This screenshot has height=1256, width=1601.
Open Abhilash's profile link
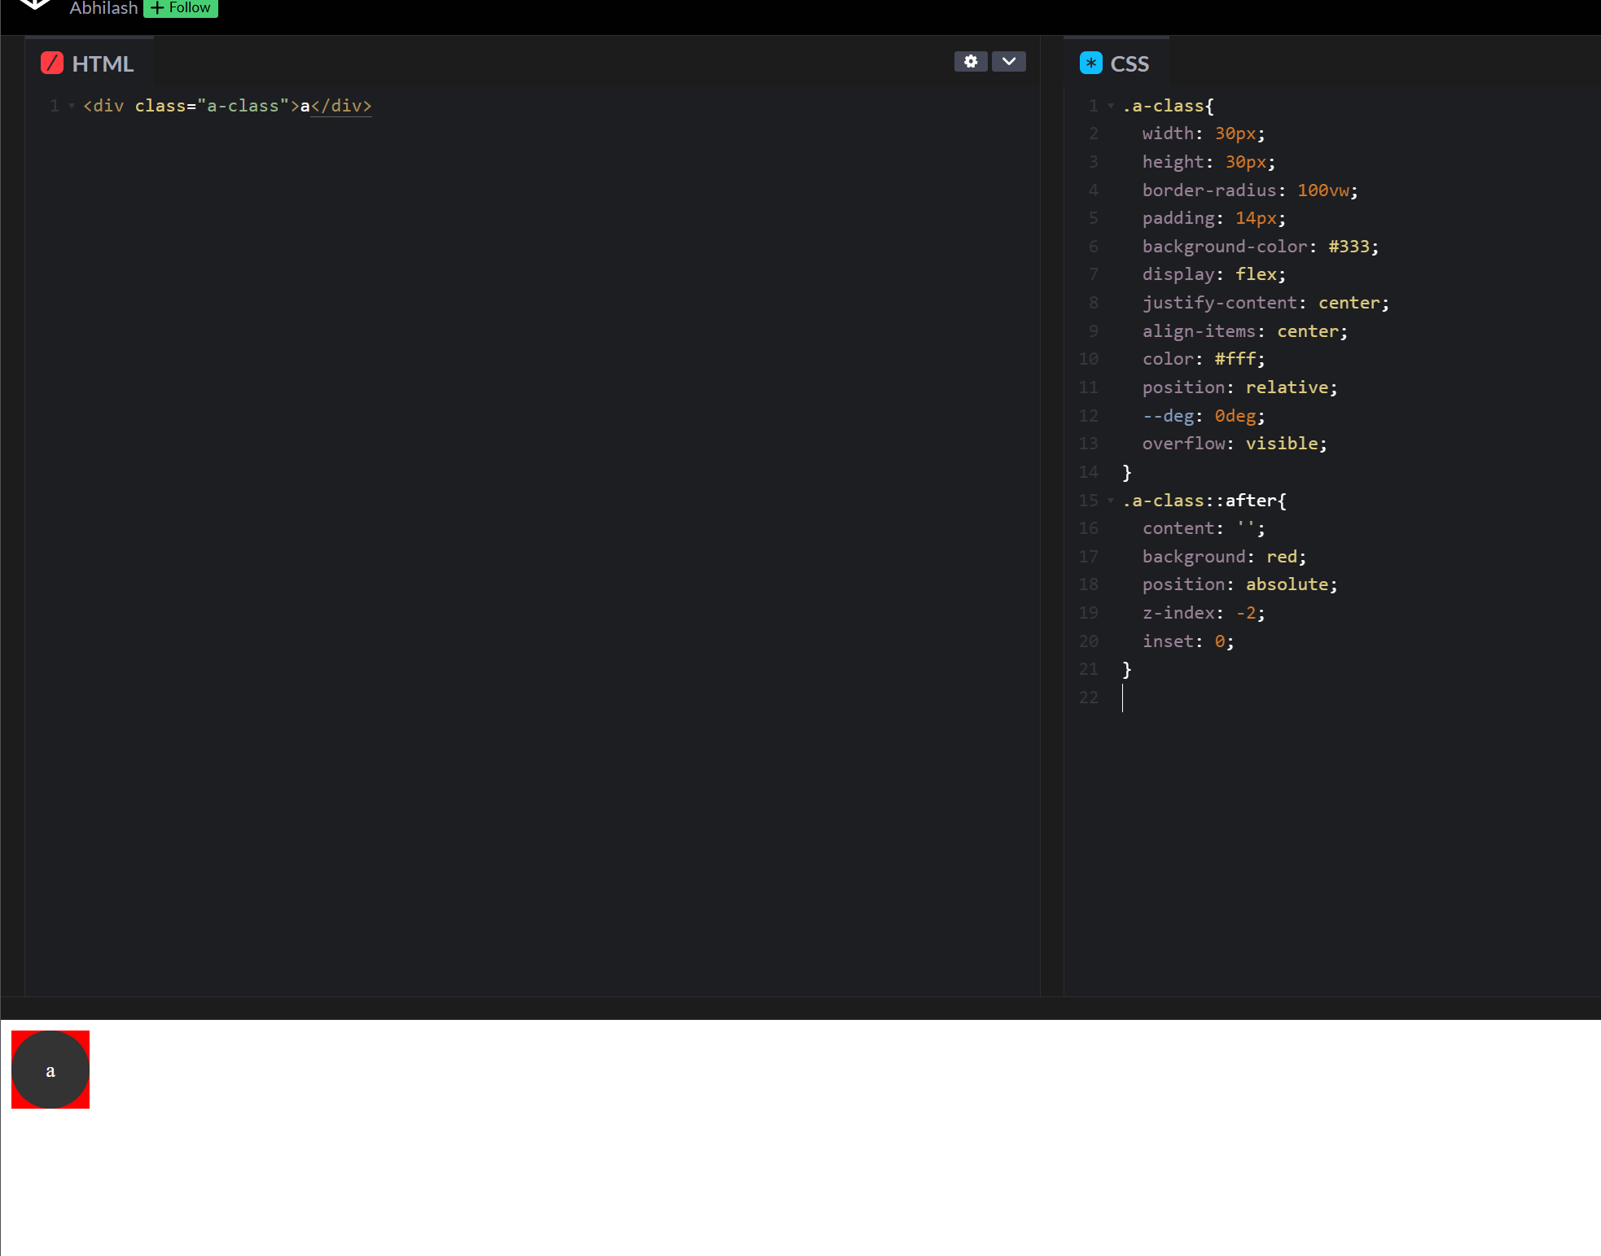103,8
